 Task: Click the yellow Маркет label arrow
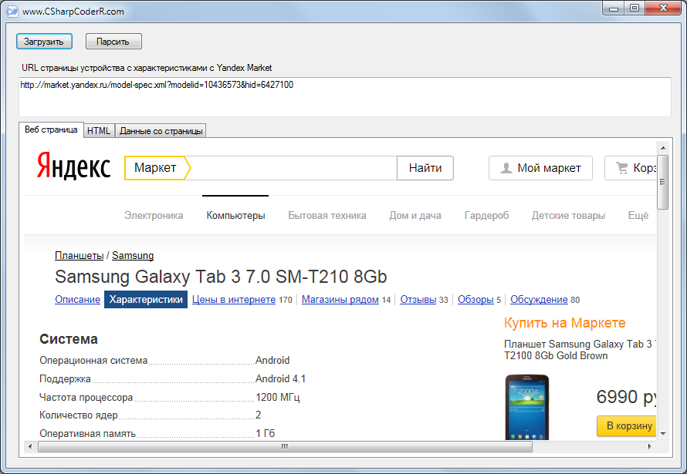tap(157, 168)
